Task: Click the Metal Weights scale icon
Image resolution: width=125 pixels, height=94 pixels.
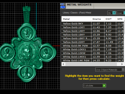Action: pyautogui.click(x=63, y=6)
